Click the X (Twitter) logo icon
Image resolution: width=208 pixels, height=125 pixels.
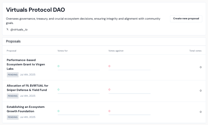(8, 29)
